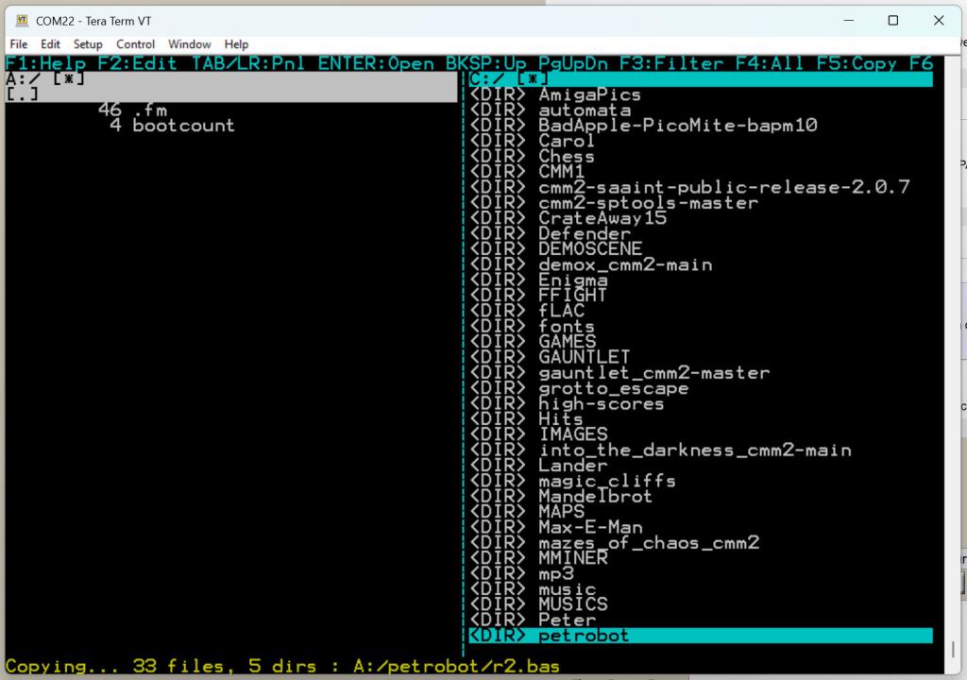This screenshot has width=967, height=680.
Task: Select the cmm2-sptools-master directory
Action: 648,203
